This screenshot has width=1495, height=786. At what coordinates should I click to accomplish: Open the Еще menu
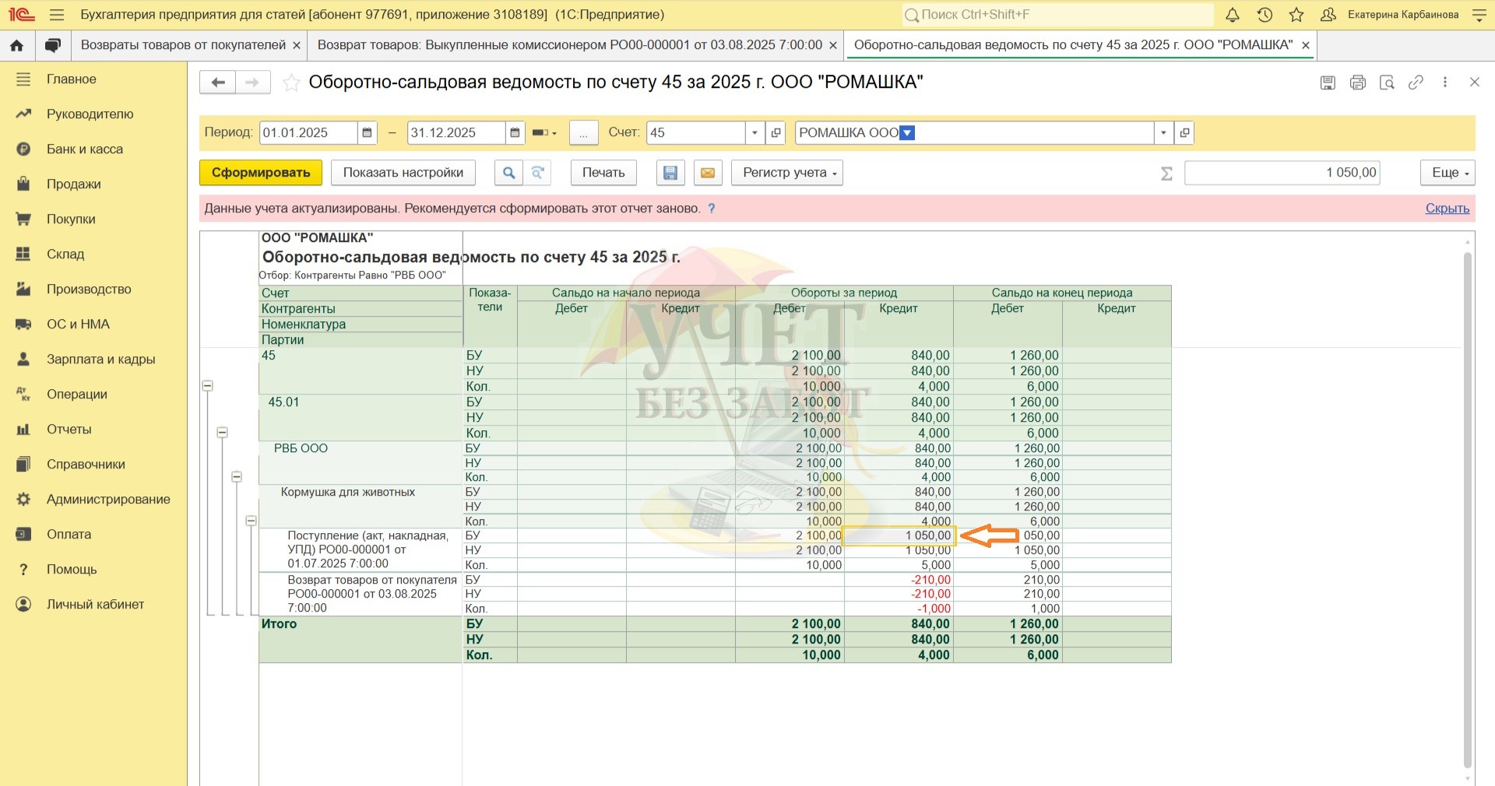click(1448, 173)
